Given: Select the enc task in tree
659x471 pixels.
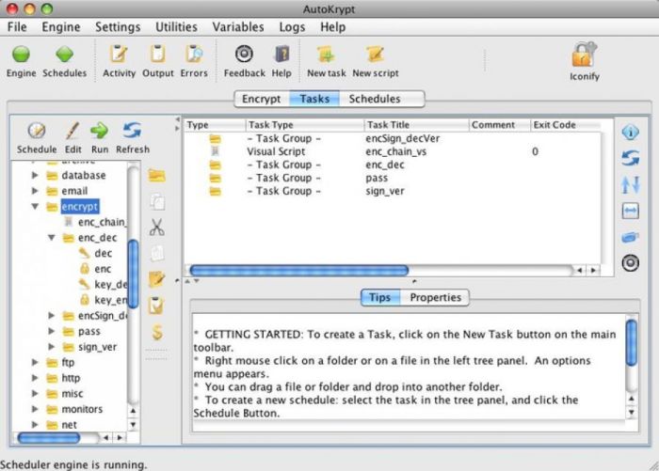Looking at the screenshot, I should pos(103,269).
